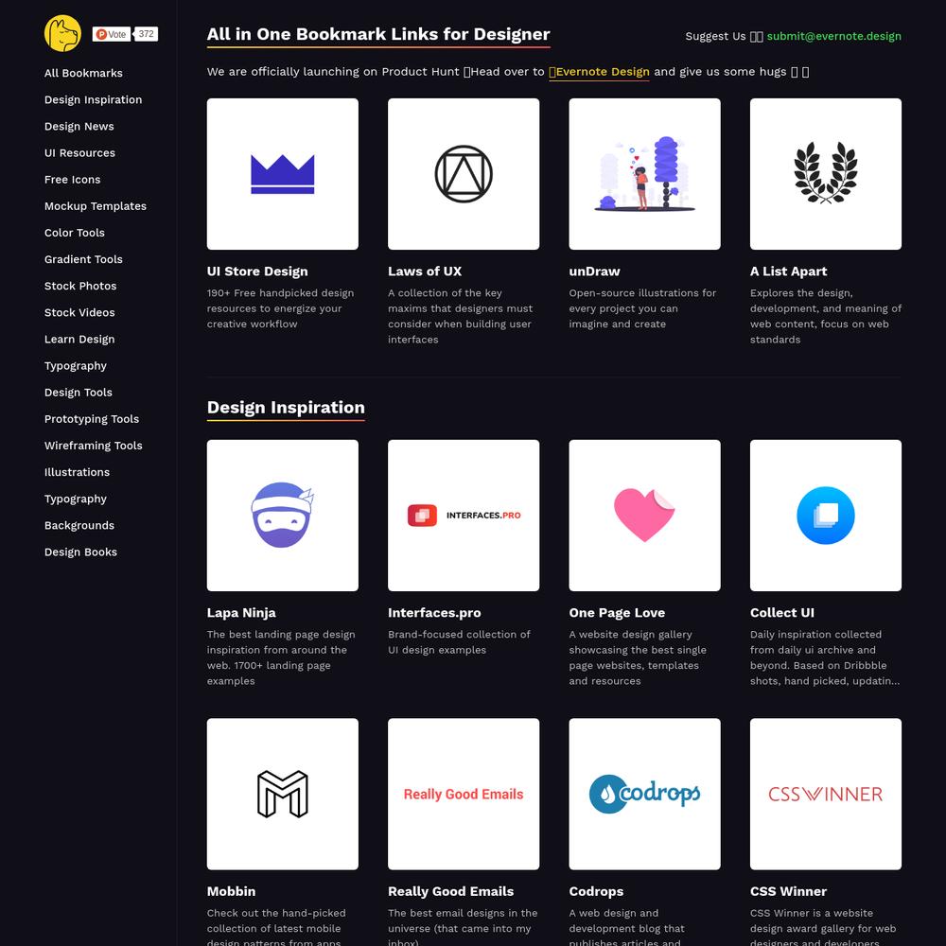Image resolution: width=946 pixels, height=946 pixels.
Task: Select Color Tools in the sidebar
Action: [x=74, y=233]
